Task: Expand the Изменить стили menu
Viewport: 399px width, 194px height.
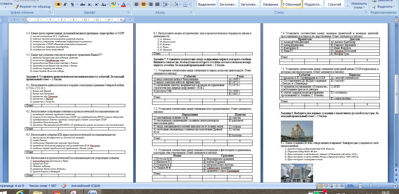Action: (x=359, y=5)
